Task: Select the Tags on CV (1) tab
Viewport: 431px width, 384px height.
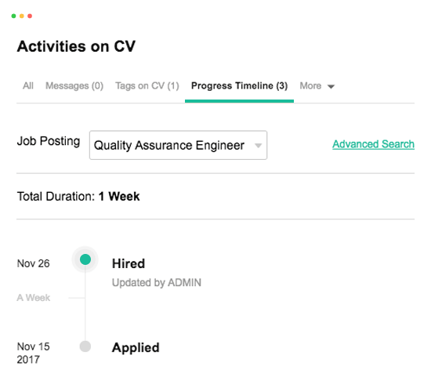Action: point(147,86)
